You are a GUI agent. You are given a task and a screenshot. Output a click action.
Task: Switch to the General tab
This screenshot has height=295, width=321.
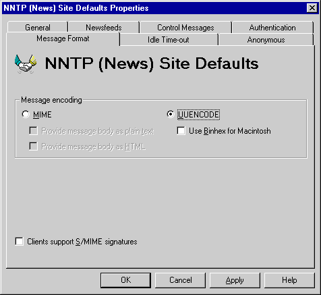tap(38, 27)
